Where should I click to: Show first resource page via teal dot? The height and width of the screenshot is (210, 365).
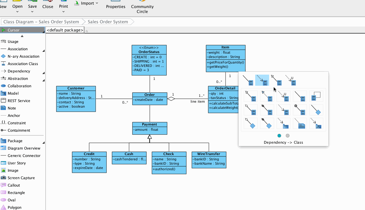click(x=279, y=136)
